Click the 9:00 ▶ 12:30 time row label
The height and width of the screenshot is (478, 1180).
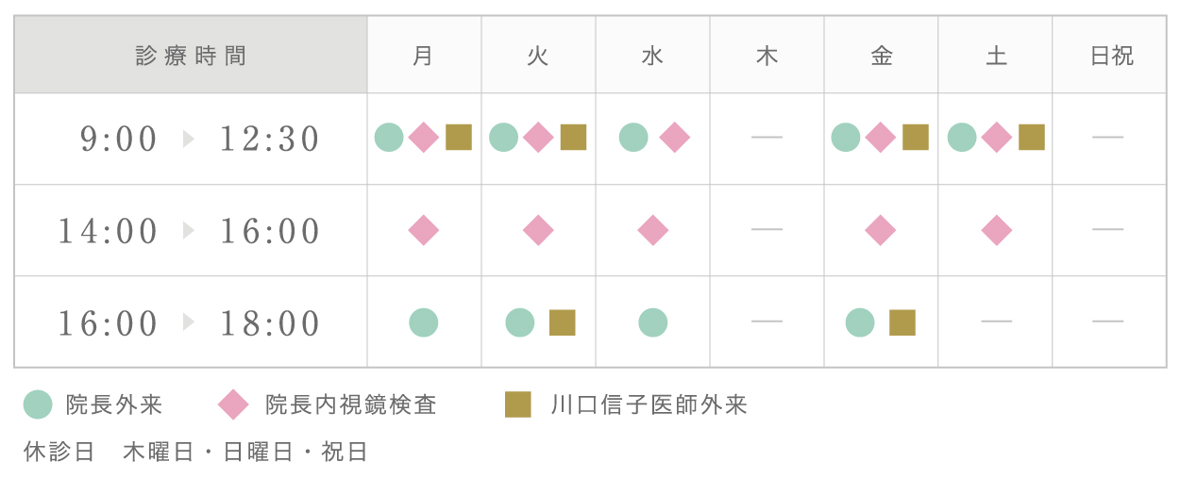click(200, 140)
